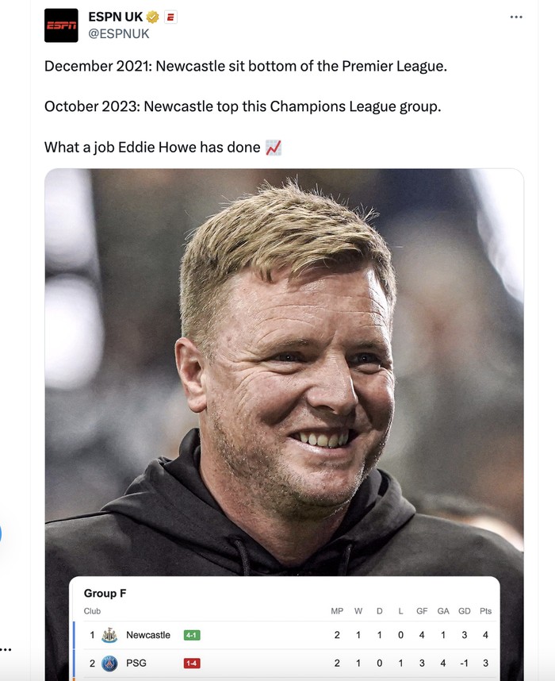Click the Club column header
This screenshot has width=555, height=681.
93,611
